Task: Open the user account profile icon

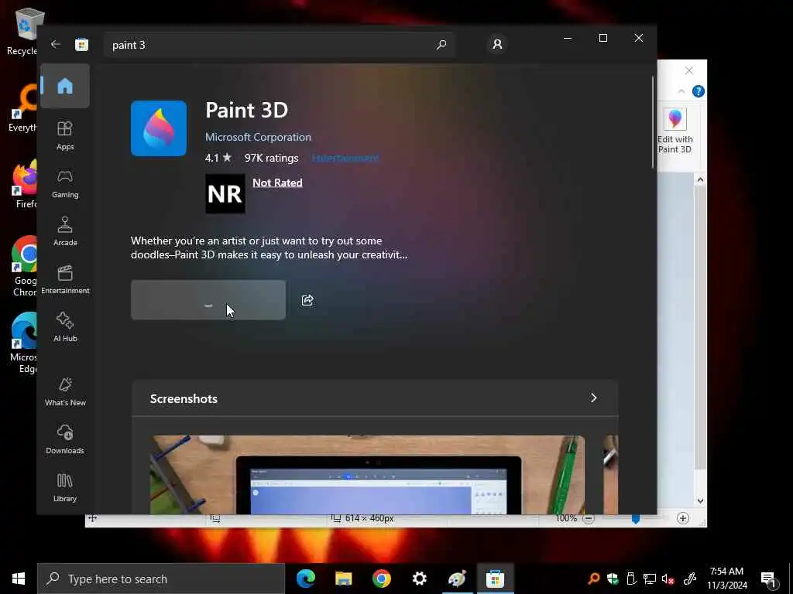Action: [497, 44]
